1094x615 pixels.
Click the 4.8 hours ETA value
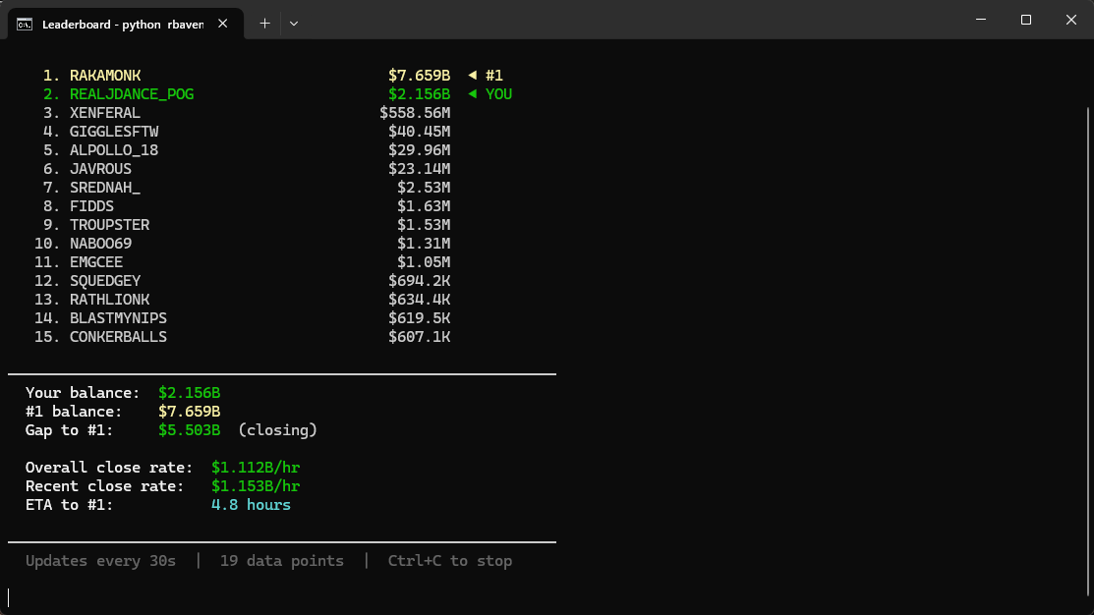251,505
